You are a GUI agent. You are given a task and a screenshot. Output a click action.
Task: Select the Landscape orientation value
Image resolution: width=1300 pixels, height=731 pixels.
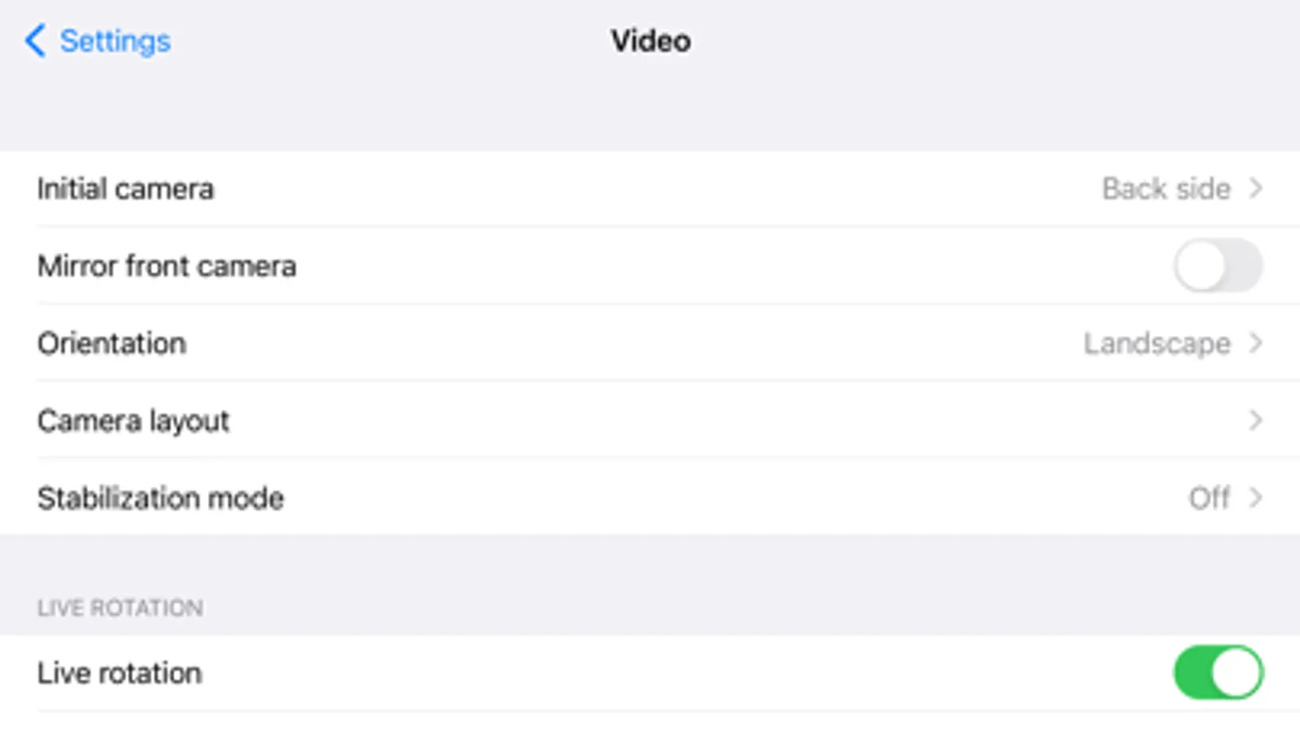click(x=1156, y=344)
